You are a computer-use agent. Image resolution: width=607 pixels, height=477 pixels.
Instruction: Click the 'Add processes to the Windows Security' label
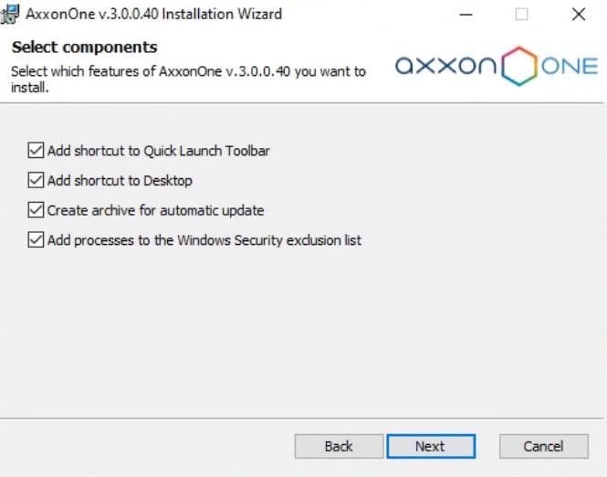coord(204,240)
